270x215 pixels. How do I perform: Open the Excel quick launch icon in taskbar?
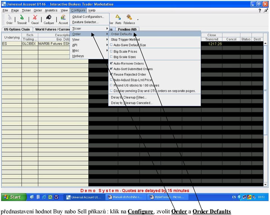(50, 197)
